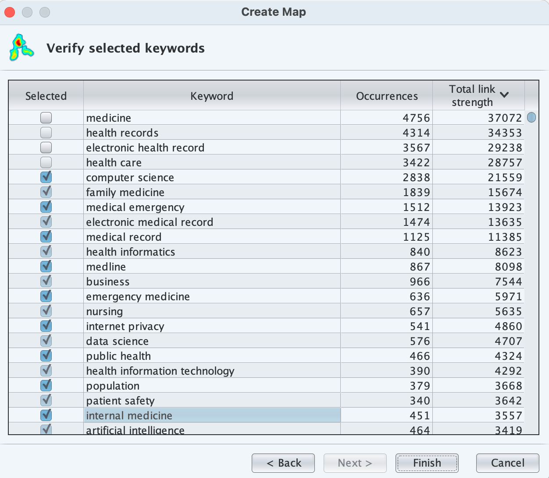Viewport: 549px width, 478px height.
Task: Deselect the family medicine checkbox
Action: tap(46, 192)
